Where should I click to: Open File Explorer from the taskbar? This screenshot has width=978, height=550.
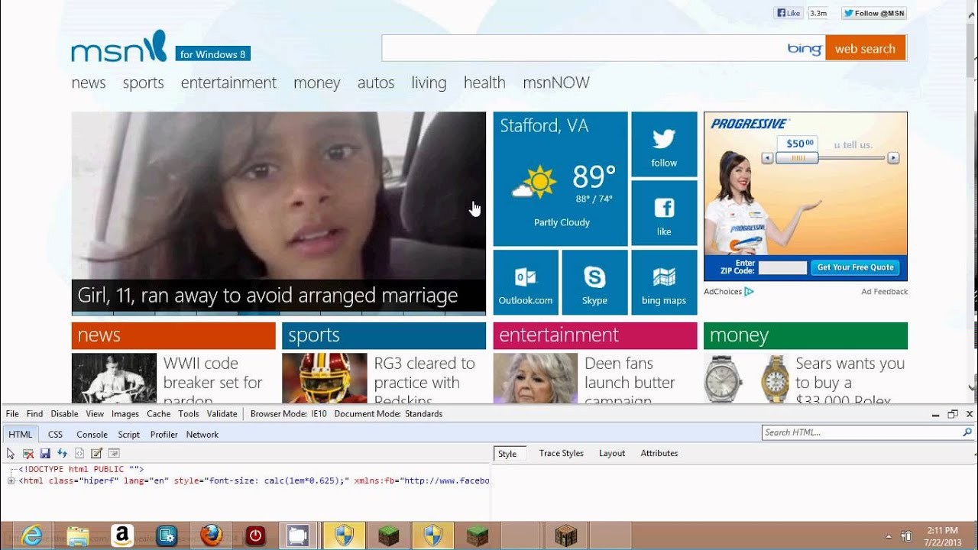click(x=77, y=535)
